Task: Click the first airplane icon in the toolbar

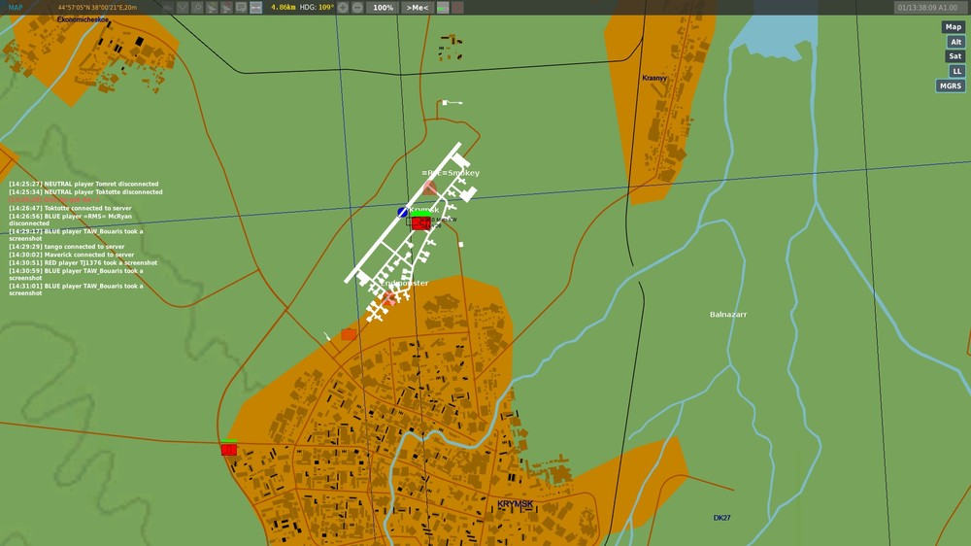Action: [212, 8]
